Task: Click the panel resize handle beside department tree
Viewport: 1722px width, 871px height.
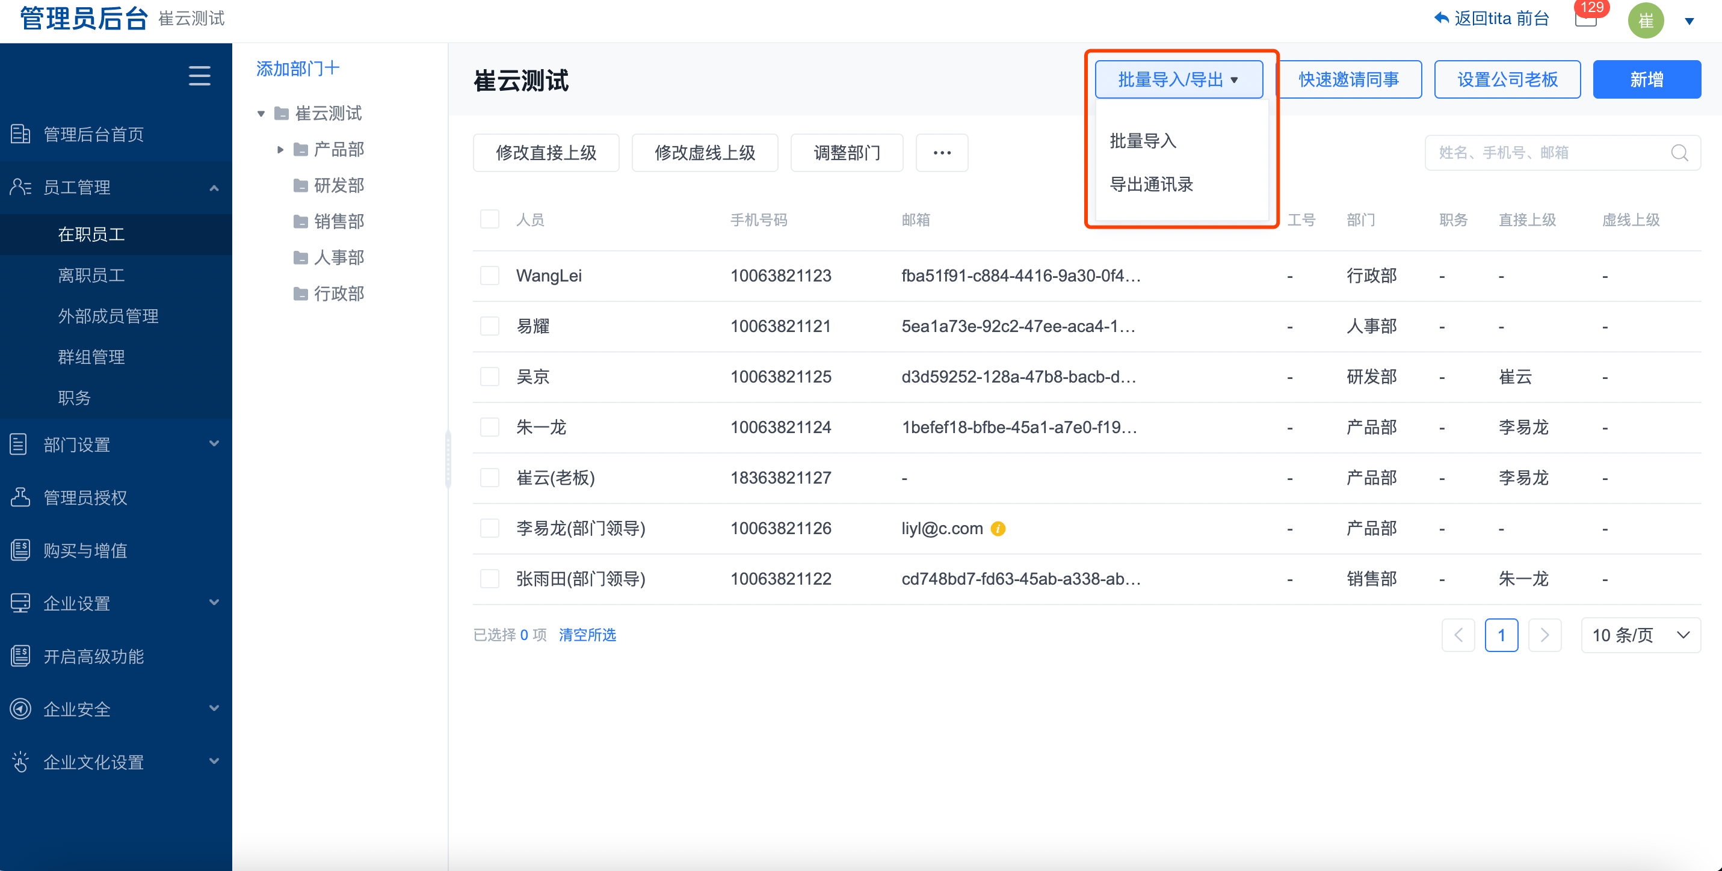Action: coord(448,460)
